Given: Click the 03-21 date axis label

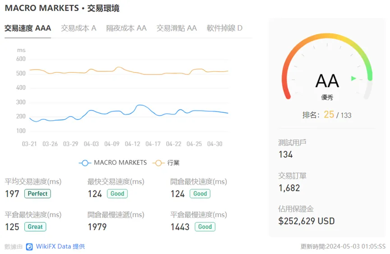Looking at the screenshot, I should (x=29, y=144).
